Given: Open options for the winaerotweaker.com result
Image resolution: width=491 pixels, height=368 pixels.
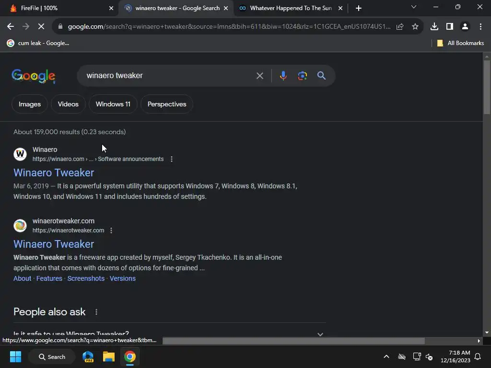Looking at the screenshot, I should (111, 230).
